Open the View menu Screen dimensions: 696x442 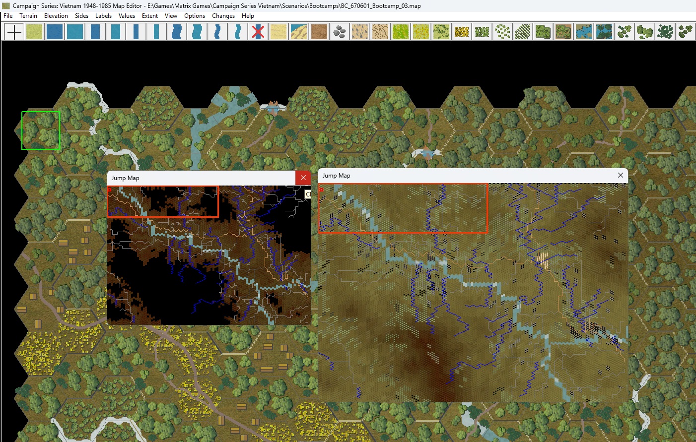pos(171,16)
